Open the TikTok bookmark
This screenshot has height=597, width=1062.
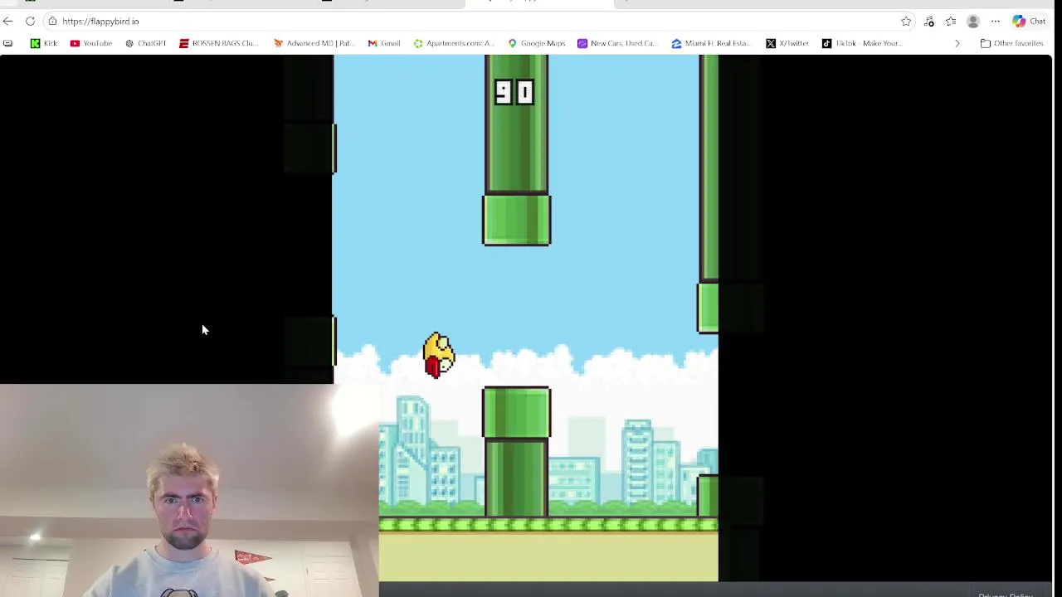pos(861,43)
